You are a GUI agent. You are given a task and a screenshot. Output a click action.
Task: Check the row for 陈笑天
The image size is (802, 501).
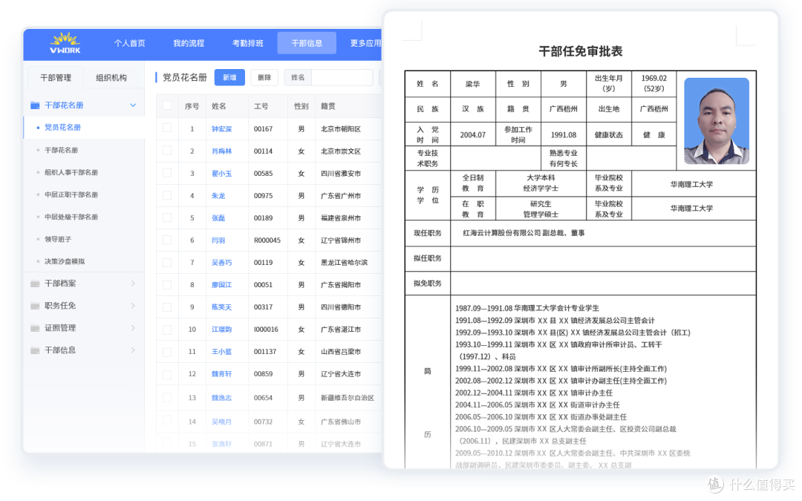[167, 307]
